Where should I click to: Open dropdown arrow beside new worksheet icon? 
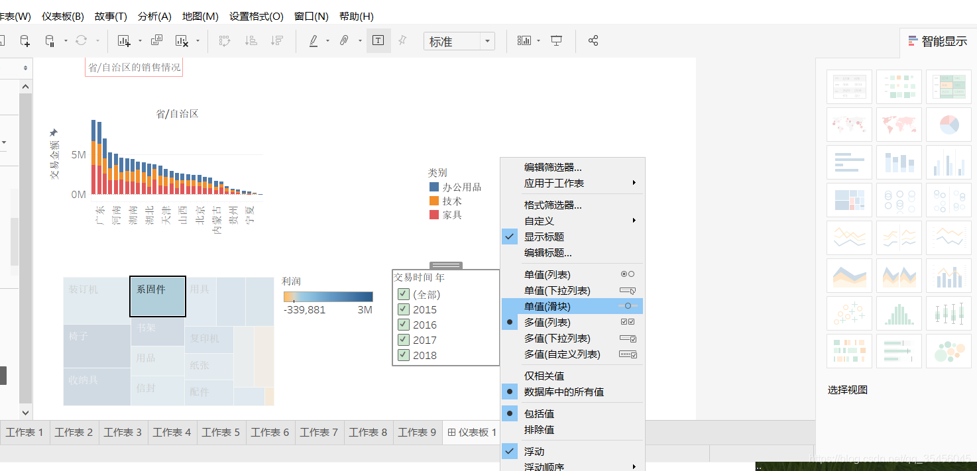coord(140,41)
